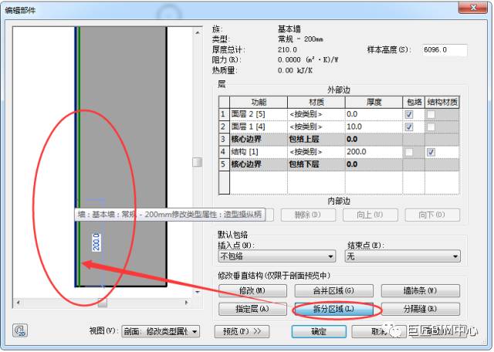The image size is (494, 352).
Task: Click the 拆分区域(L) button
Action: click(333, 309)
